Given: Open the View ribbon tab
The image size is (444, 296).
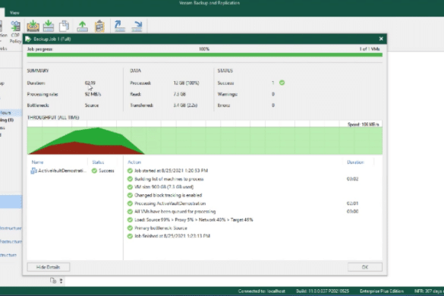Looking at the screenshot, I should tap(14, 13).
